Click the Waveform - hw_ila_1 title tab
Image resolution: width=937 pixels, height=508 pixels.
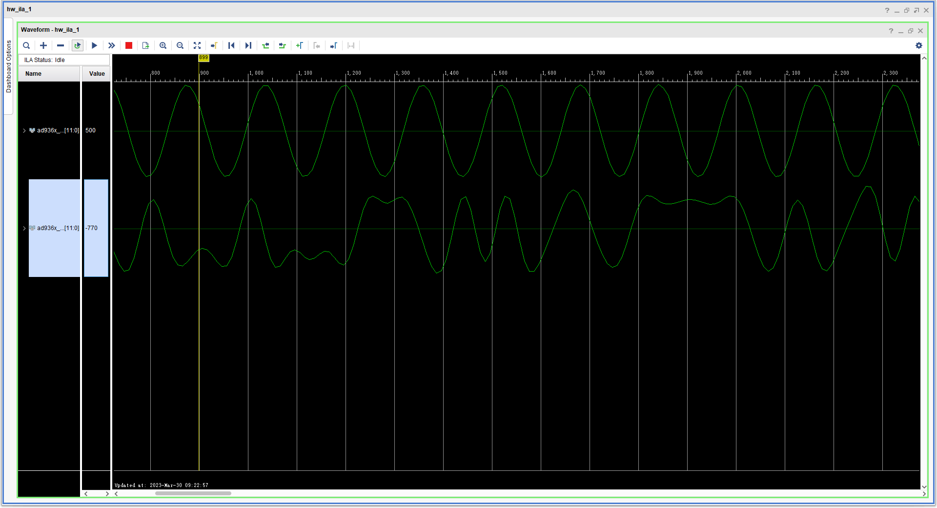pyautogui.click(x=50, y=30)
